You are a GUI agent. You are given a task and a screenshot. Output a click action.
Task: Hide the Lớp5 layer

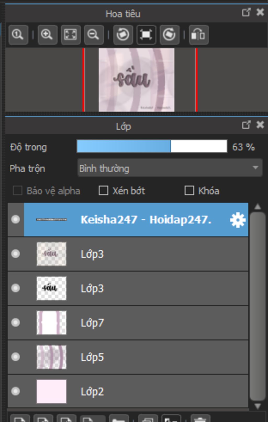click(x=16, y=357)
